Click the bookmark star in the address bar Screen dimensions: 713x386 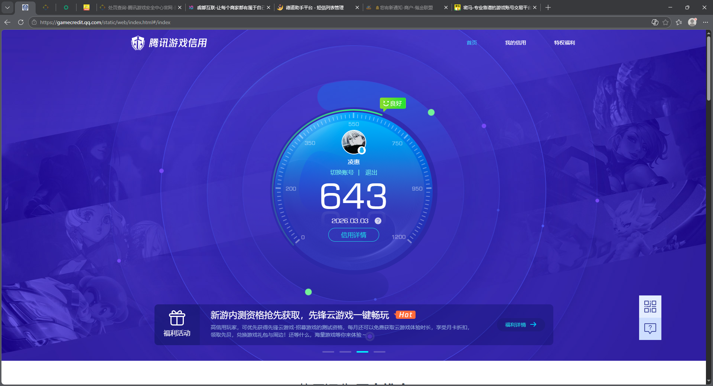(665, 22)
